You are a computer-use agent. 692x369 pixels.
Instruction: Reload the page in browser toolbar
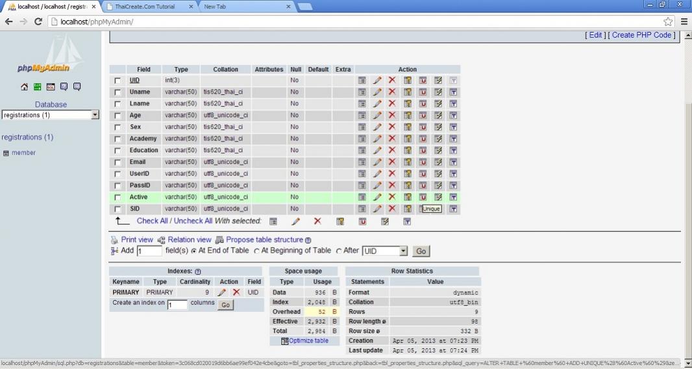(38, 21)
